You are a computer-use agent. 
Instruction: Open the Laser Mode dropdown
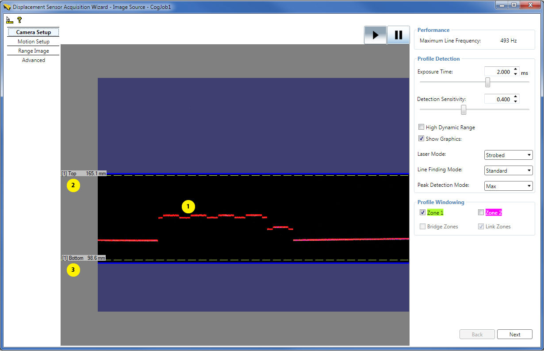click(x=527, y=155)
